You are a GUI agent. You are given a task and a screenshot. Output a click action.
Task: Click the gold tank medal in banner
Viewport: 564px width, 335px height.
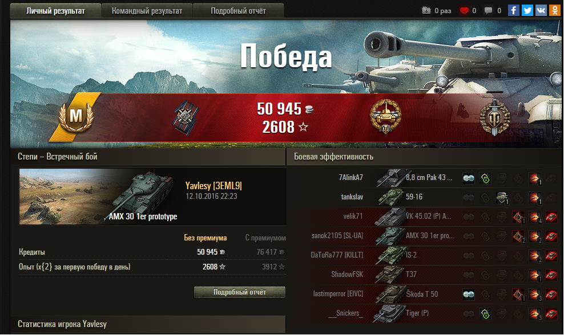tap(385, 116)
